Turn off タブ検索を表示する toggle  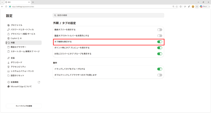click(x=160, y=42)
